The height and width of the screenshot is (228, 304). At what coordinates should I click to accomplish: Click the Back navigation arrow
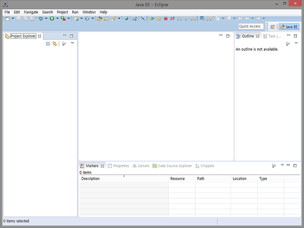tap(247, 19)
